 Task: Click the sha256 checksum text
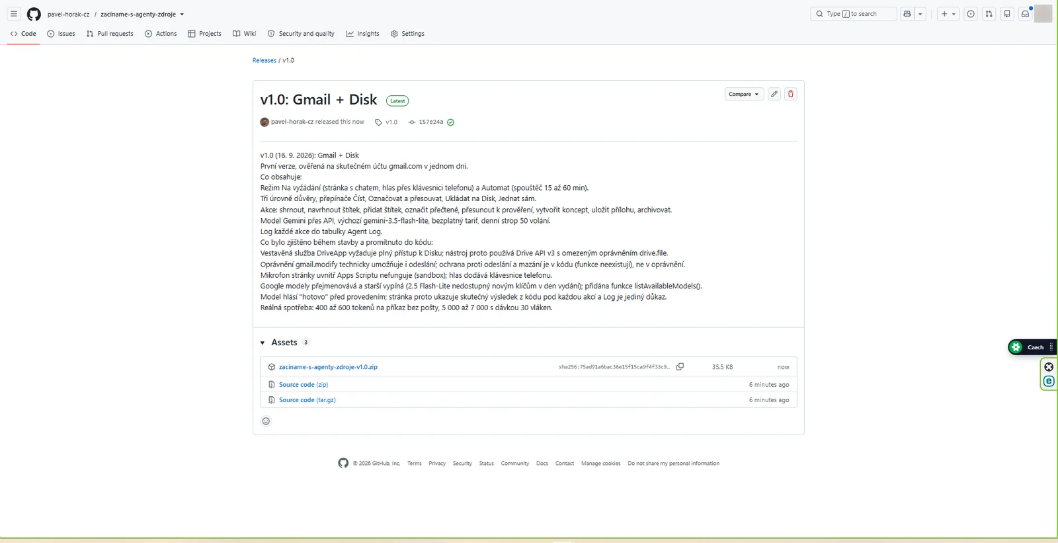(614, 367)
